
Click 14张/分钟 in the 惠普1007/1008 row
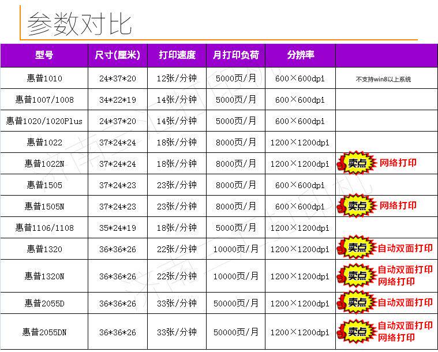click(177, 99)
